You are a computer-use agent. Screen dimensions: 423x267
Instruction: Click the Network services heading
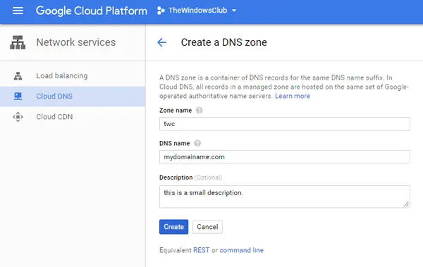coord(76,42)
